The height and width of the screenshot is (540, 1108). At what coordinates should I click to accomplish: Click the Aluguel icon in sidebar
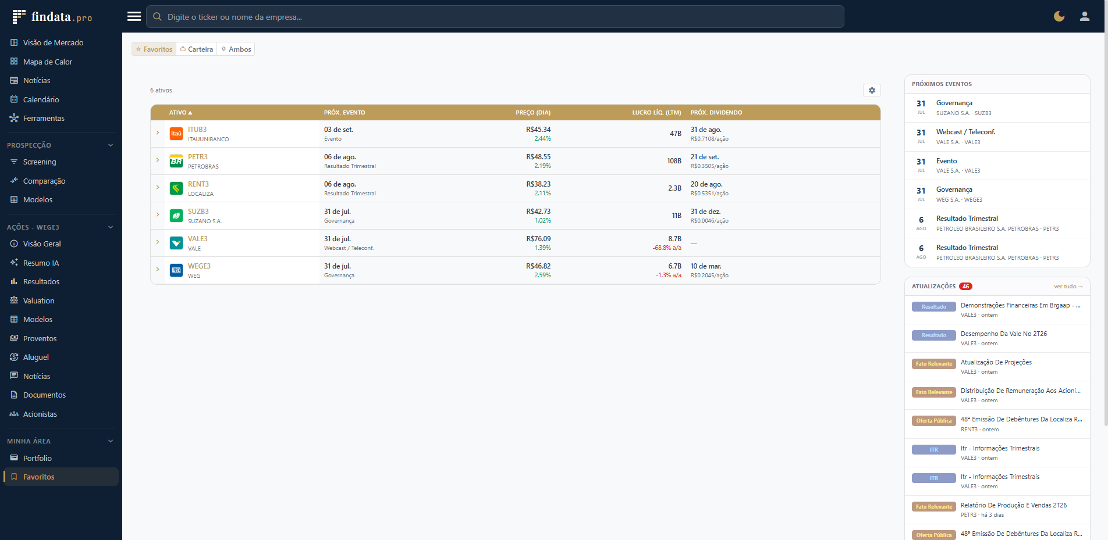pyautogui.click(x=14, y=357)
